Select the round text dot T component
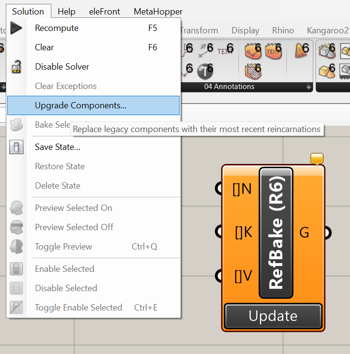 [205, 71]
